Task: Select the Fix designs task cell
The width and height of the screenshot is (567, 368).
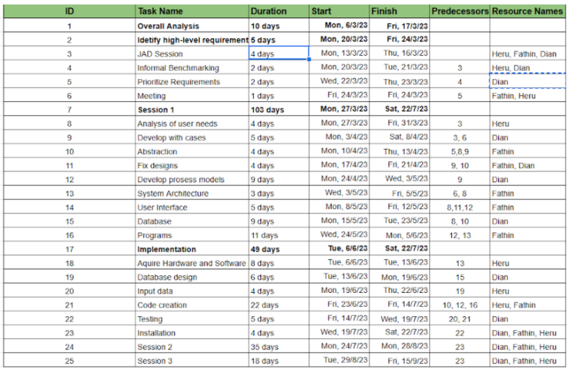Action: 192,166
